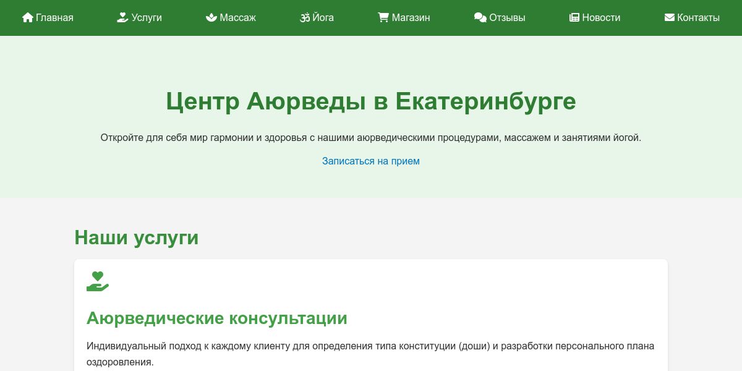Click the Аюрведические консультации card title
The width and height of the screenshot is (742, 371).
pos(217,318)
